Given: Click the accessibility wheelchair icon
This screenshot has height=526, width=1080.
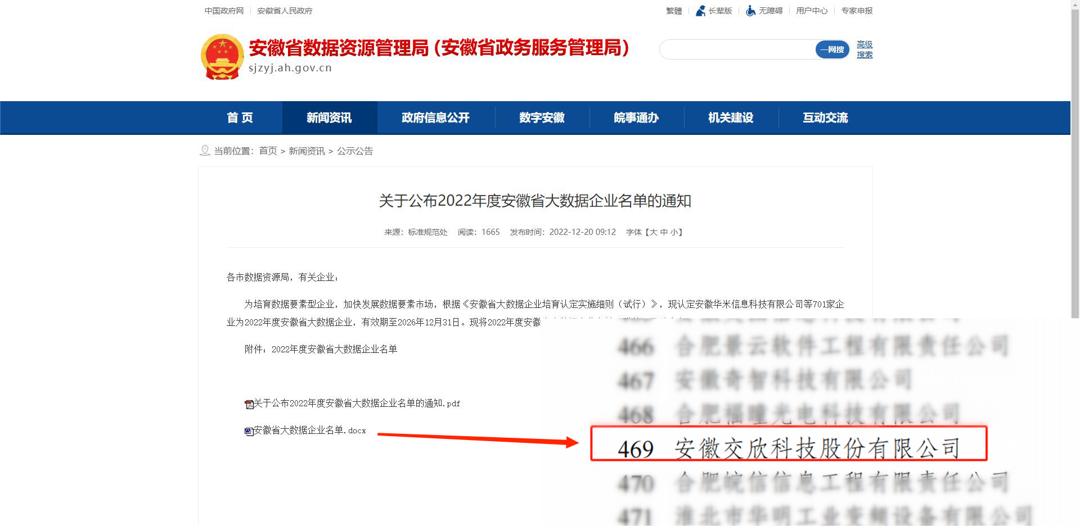Looking at the screenshot, I should 750,11.
